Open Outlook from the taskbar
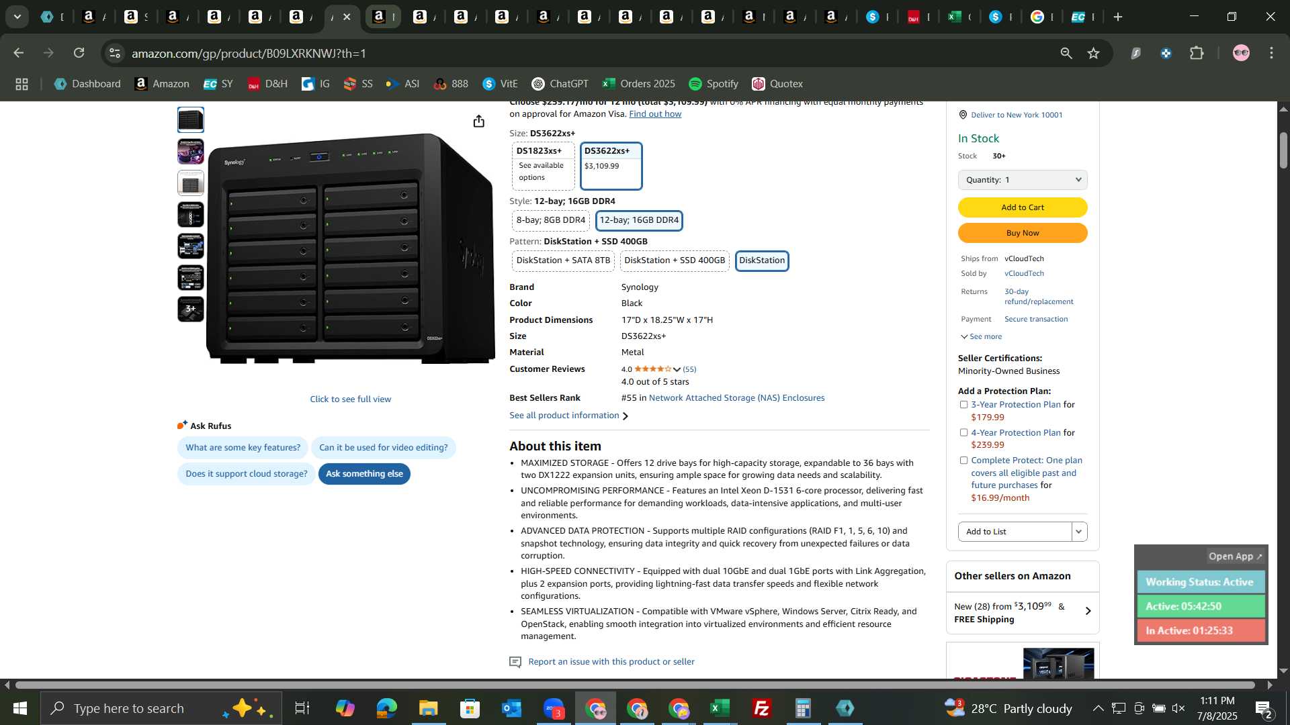 point(511,708)
